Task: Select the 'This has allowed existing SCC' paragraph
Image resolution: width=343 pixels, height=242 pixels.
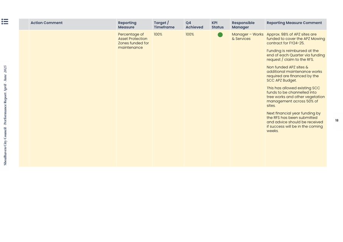Action: pyautogui.click(x=295, y=97)
